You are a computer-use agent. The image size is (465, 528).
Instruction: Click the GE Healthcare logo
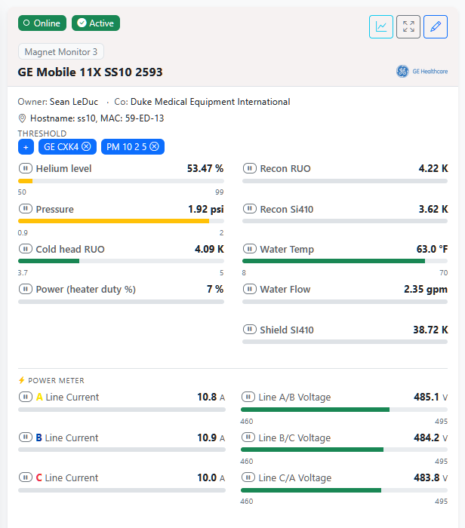[422, 72]
